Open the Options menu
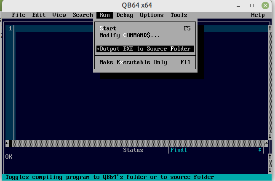Viewport: 275px width, 181px height. (152, 15)
